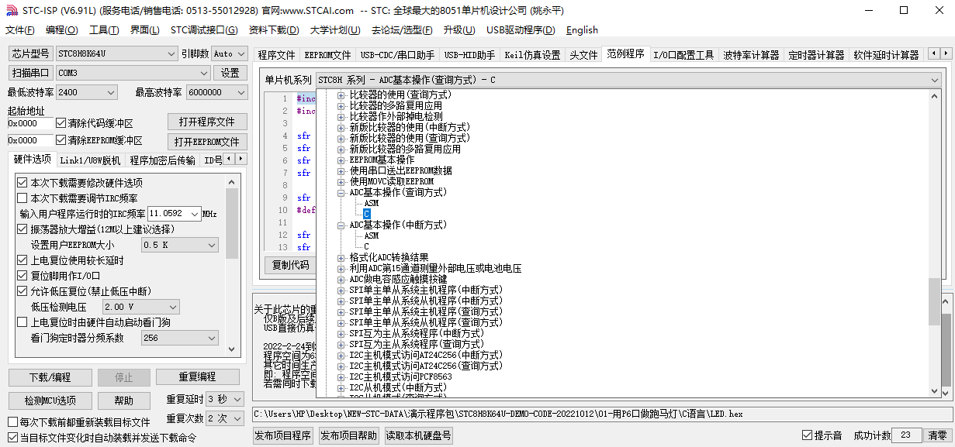Click the 帮助 button
The image size is (955, 447).
coord(123,401)
